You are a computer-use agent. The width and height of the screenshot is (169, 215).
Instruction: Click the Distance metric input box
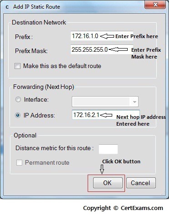tap(108, 149)
